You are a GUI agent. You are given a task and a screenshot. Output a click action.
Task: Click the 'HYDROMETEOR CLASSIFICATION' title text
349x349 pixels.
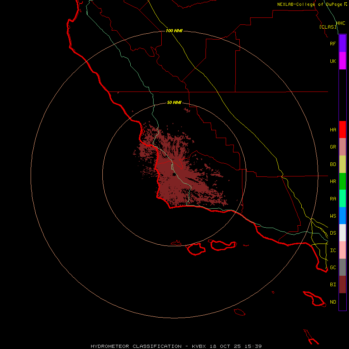pyautogui.click(x=136, y=346)
